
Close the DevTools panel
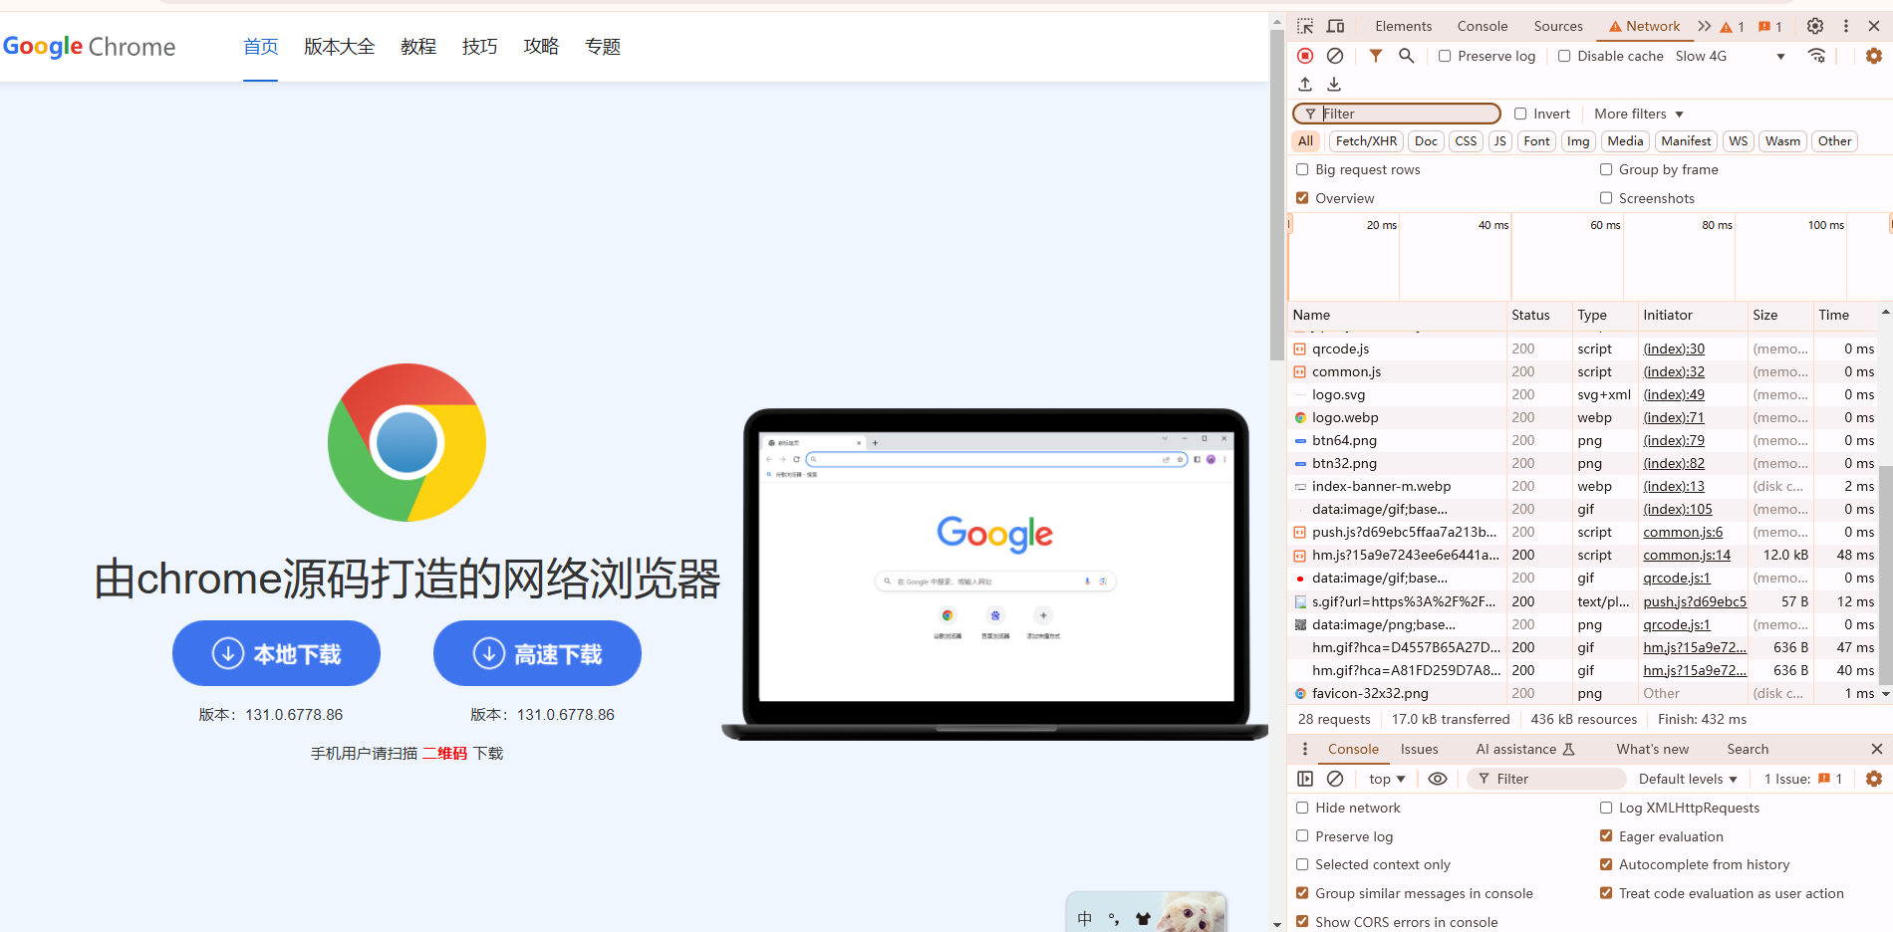[1874, 26]
